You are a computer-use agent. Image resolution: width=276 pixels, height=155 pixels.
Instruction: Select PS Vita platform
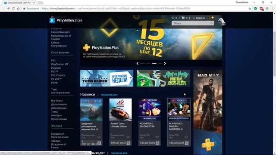pyautogui.click(x=56, y=79)
